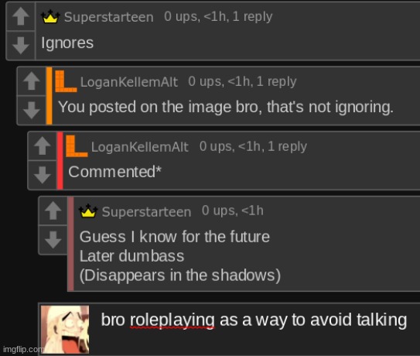The height and width of the screenshot is (356, 420).
Task: Upvote the "Guess I know for the future" comment
Action: click(x=53, y=211)
